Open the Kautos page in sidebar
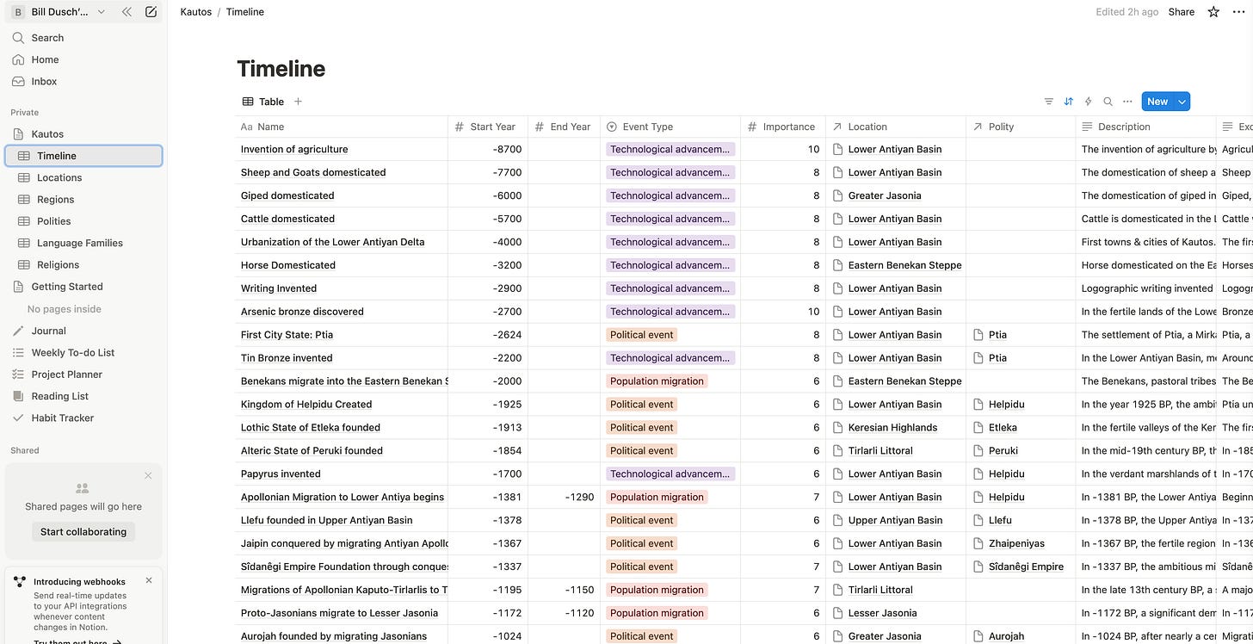 (x=83, y=134)
